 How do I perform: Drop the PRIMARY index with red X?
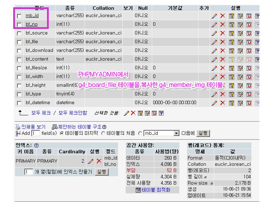[x=99, y=161]
